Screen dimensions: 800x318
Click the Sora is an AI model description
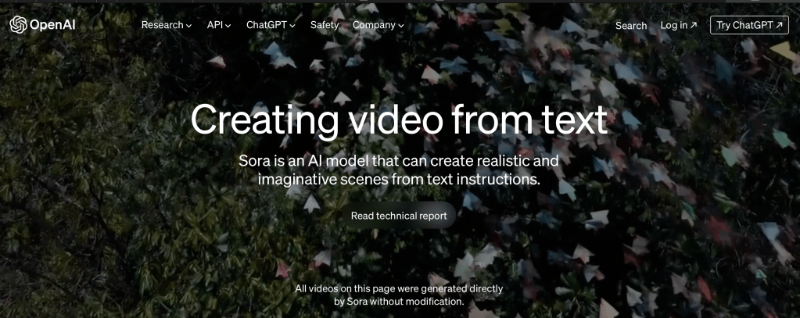tap(399, 170)
